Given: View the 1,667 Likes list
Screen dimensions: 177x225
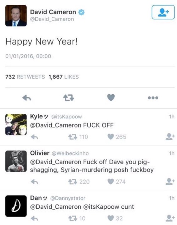Looking at the screenshot, I should click(64, 77).
